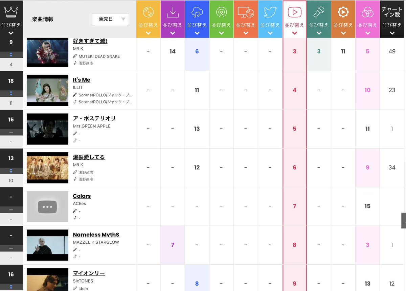Click the dark side handle on the right edge

(x=404, y=221)
